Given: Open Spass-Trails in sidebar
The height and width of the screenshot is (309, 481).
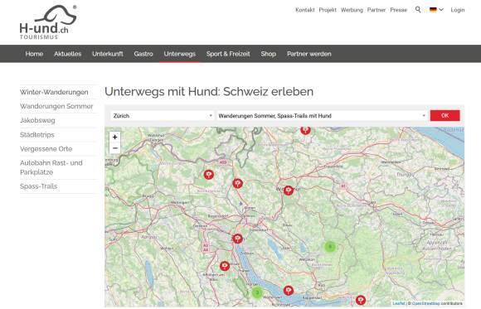Looking at the screenshot, I should [x=39, y=186].
